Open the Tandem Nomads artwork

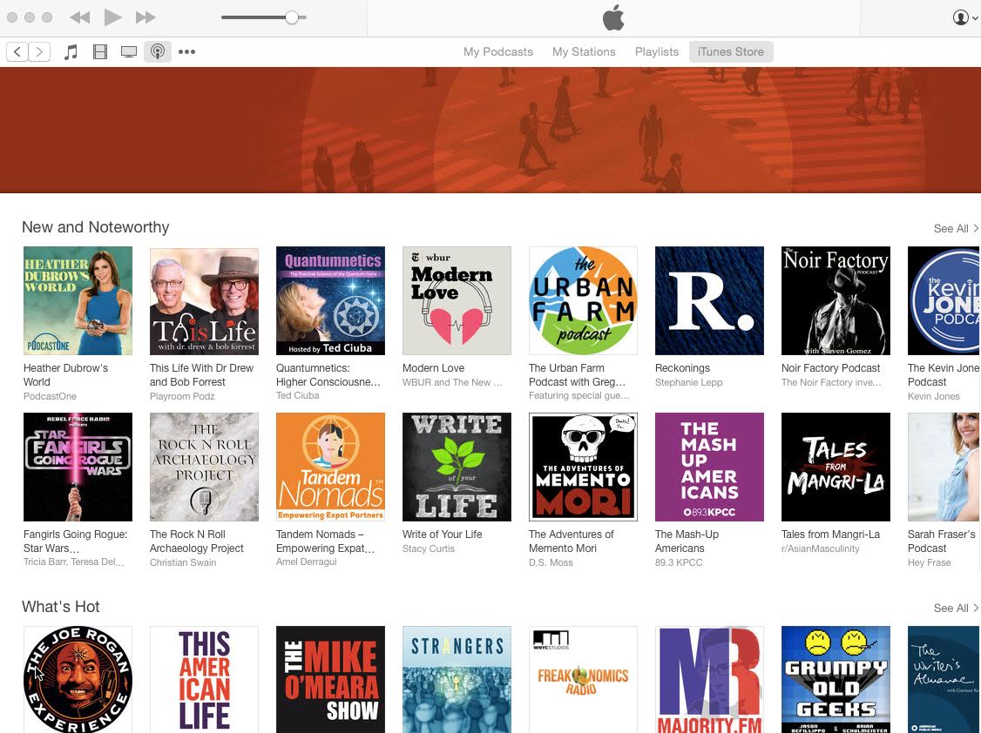(330, 467)
